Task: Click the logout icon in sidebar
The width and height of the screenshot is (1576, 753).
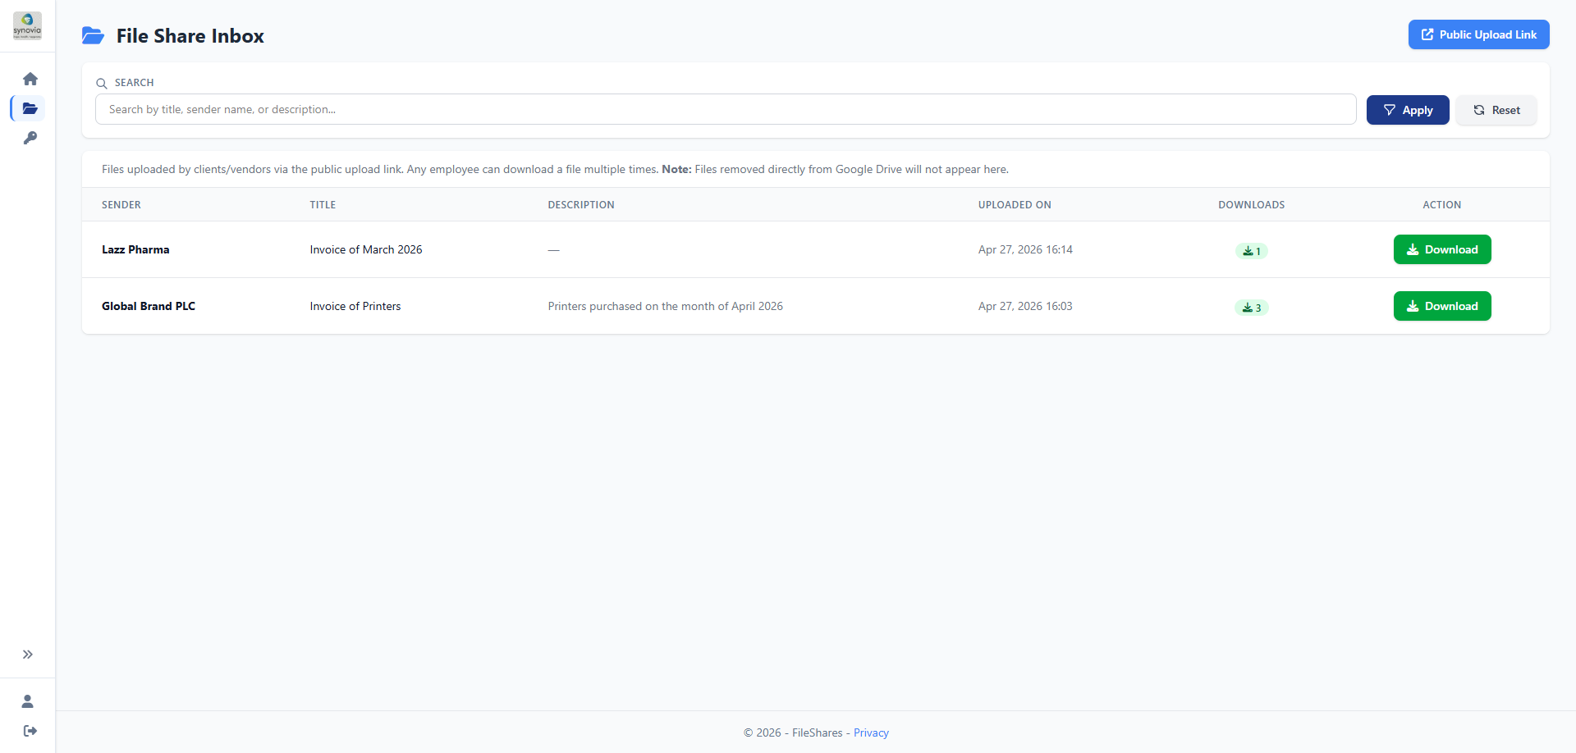Action: click(x=30, y=731)
